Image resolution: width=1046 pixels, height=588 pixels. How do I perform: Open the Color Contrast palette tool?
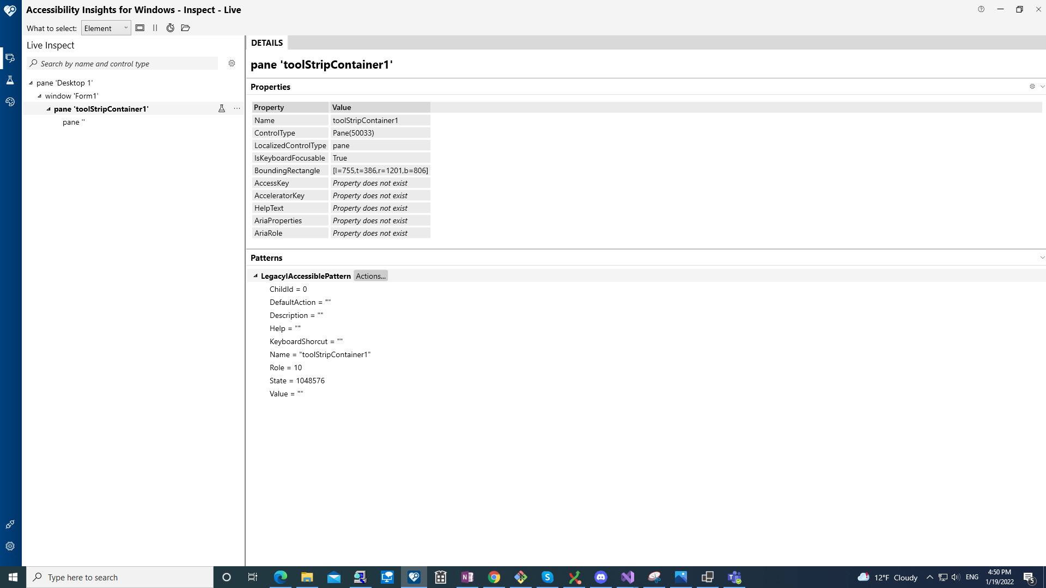tap(10, 102)
